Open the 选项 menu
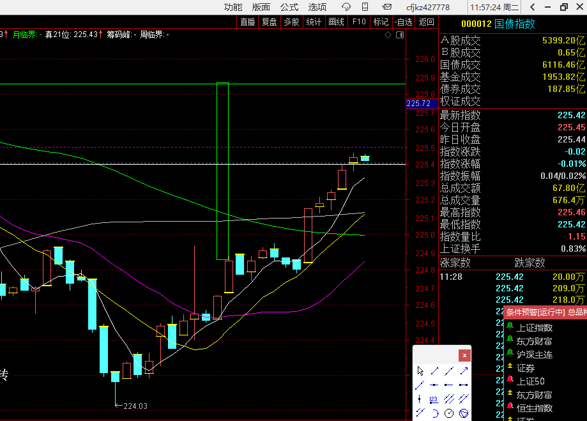This screenshot has height=421, width=587. [x=317, y=7]
